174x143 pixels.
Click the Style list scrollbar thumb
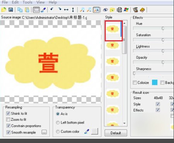(125, 40)
